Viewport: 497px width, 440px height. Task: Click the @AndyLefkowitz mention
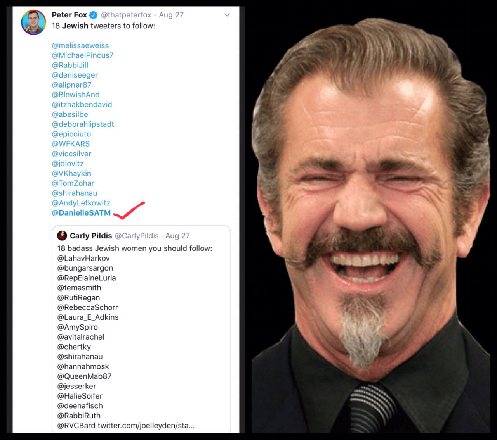[x=81, y=203]
